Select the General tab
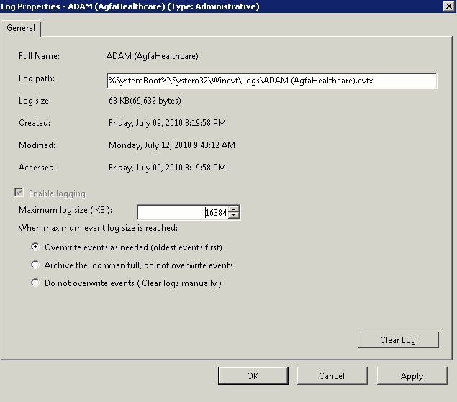The width and height of the screenshot is (457, 402). point(21,28)
